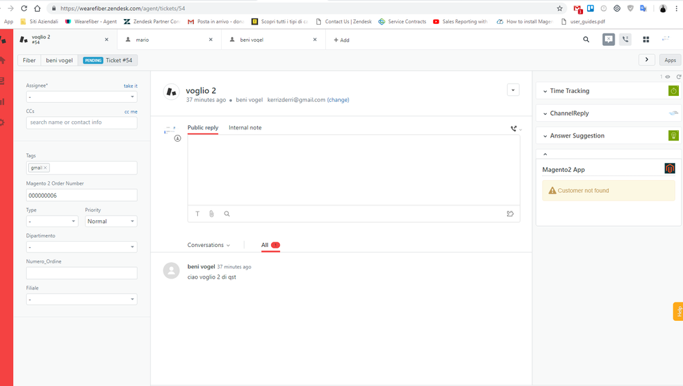Click the Magento 2 Order Number field
The height and width of the screenshot is (386, 683).
point(81,196)
